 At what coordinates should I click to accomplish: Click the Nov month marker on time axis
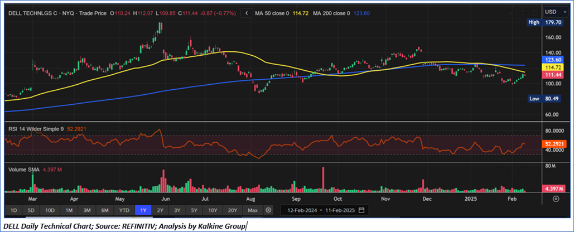(385, 200)
